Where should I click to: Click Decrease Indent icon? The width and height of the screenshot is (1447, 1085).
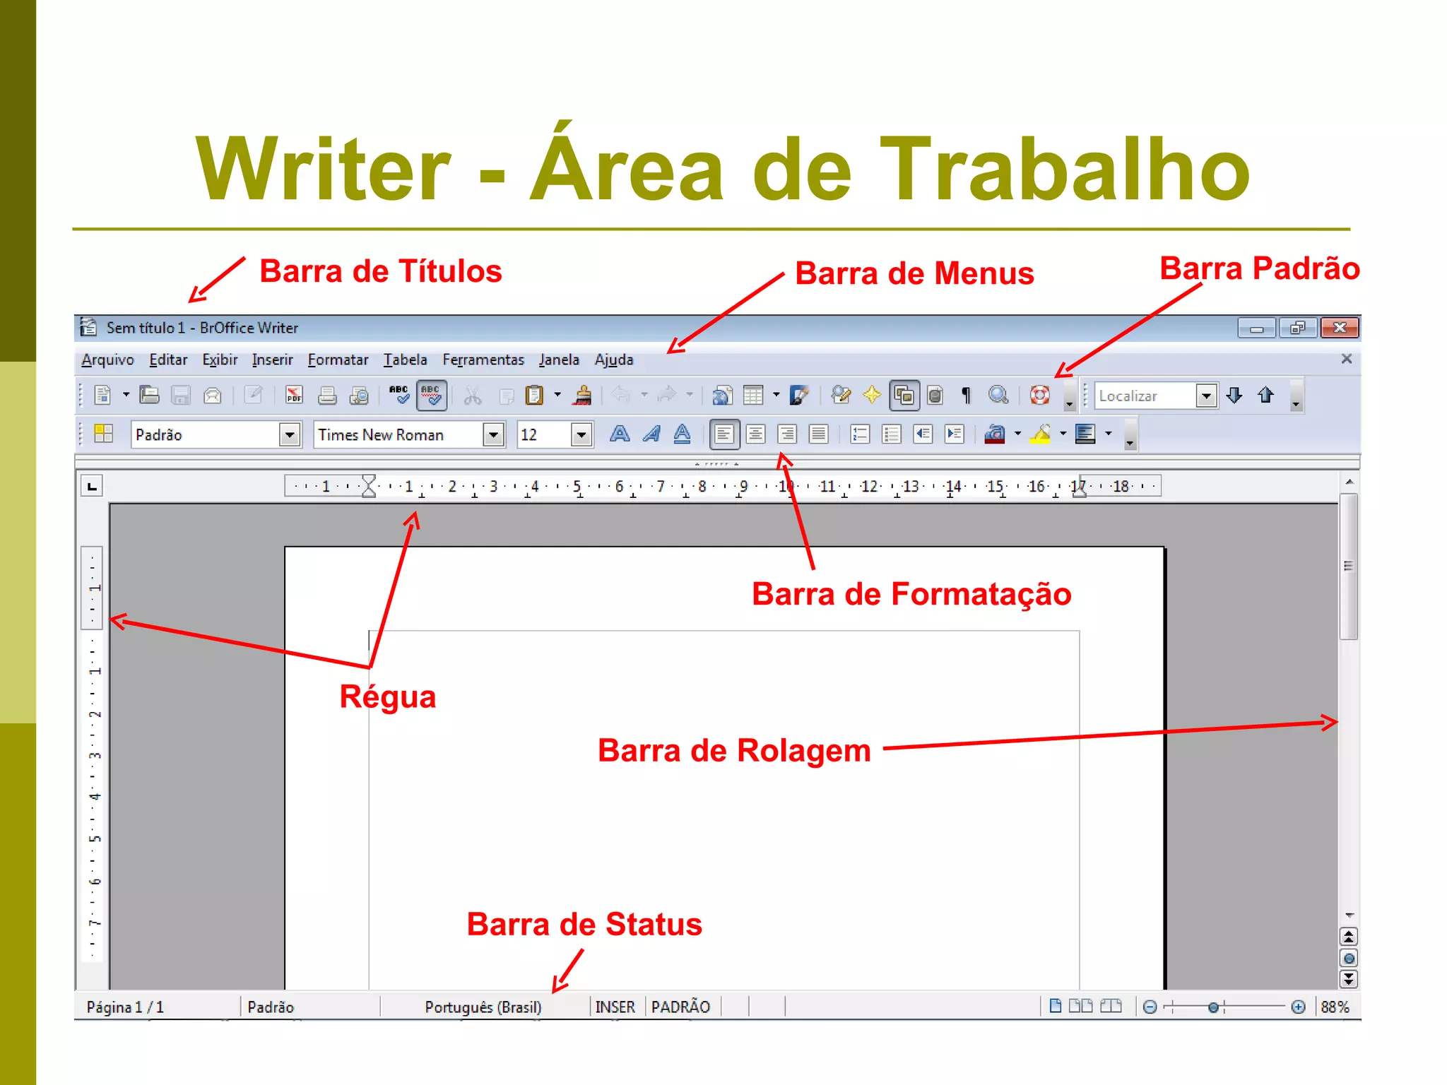tap(923, 434)
